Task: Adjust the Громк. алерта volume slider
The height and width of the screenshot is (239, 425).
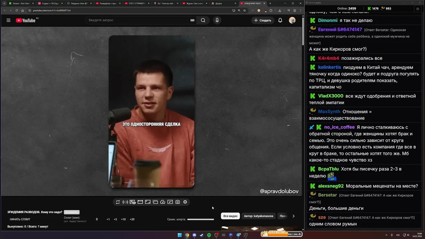Action: tap(201, 219)
